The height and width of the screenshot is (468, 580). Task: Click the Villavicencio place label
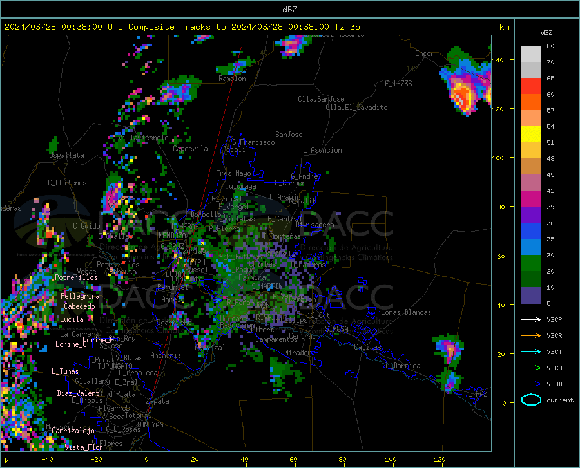(x=144, y=138)
